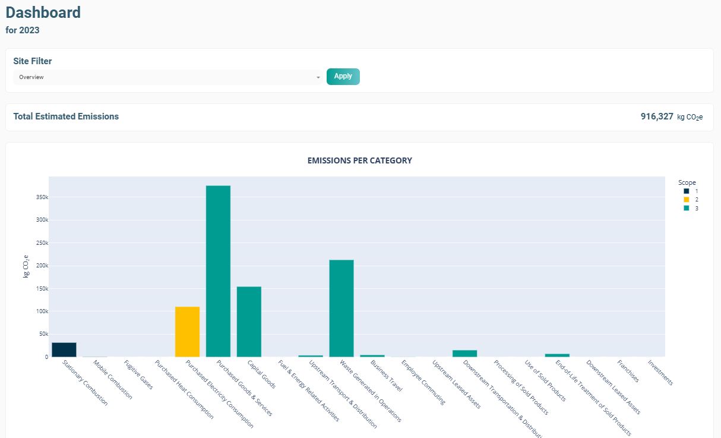Click the Upstream Transport & Distribution bar
This screenshot has width=721, height=438.
311,356
